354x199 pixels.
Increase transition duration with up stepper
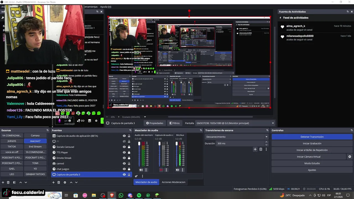click(266, 142)
